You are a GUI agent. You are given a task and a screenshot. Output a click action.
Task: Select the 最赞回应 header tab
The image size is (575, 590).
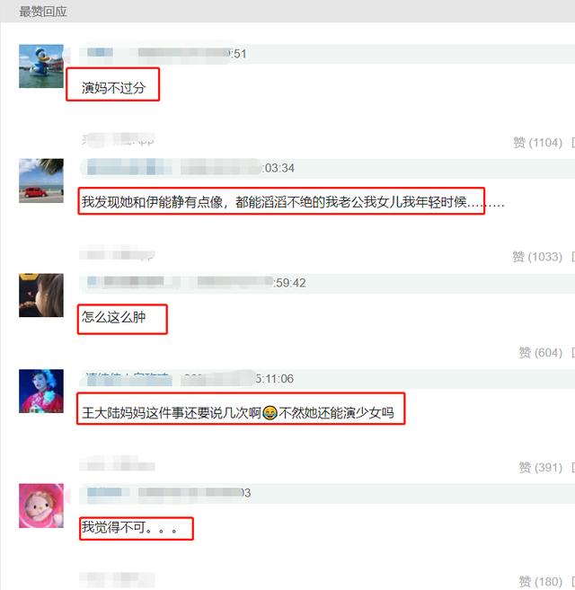[x=43, y=12]
